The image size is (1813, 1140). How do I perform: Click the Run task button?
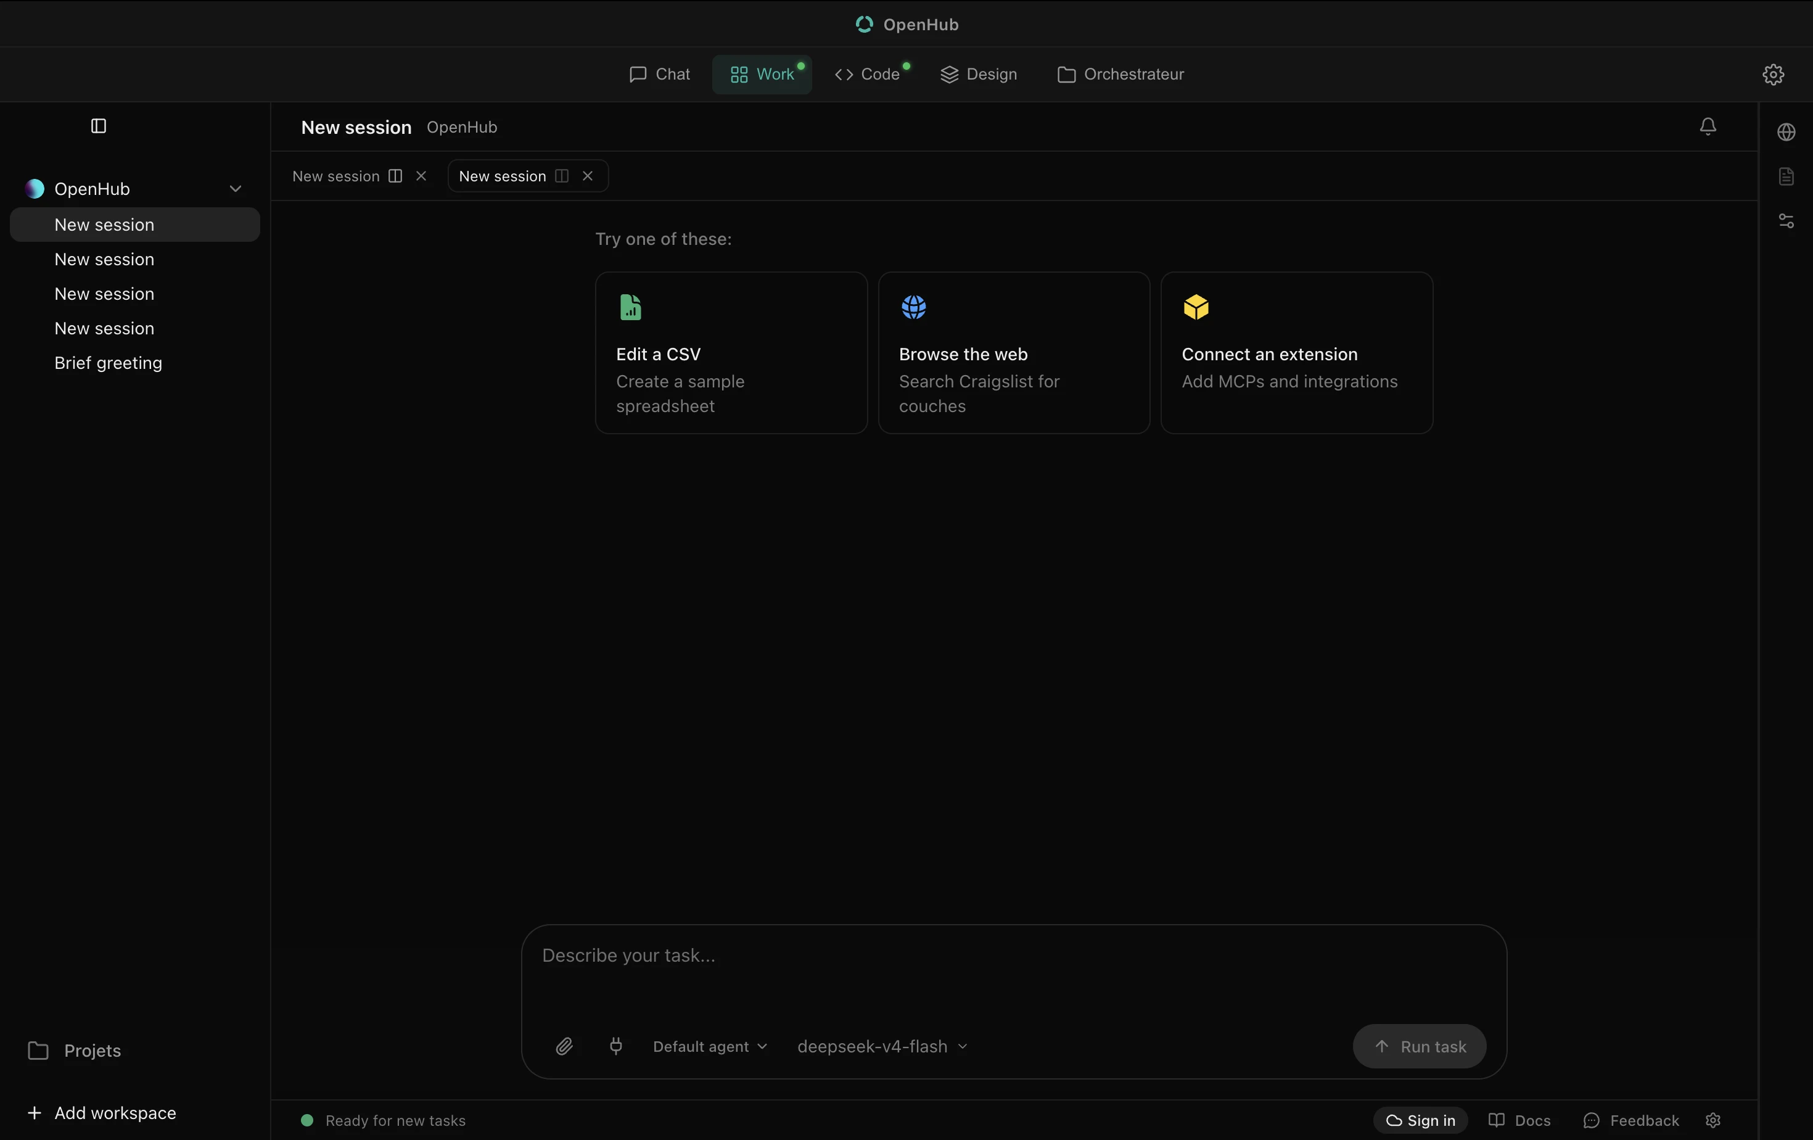1419,1047
